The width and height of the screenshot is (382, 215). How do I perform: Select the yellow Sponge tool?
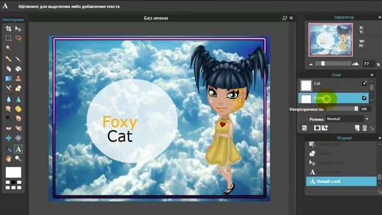pyautogui.click(x=19, y=109)
